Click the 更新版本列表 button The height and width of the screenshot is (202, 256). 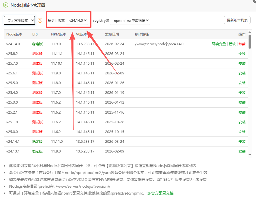[237, 20]
